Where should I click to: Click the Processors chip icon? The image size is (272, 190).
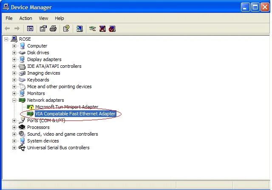click(22, 127)
